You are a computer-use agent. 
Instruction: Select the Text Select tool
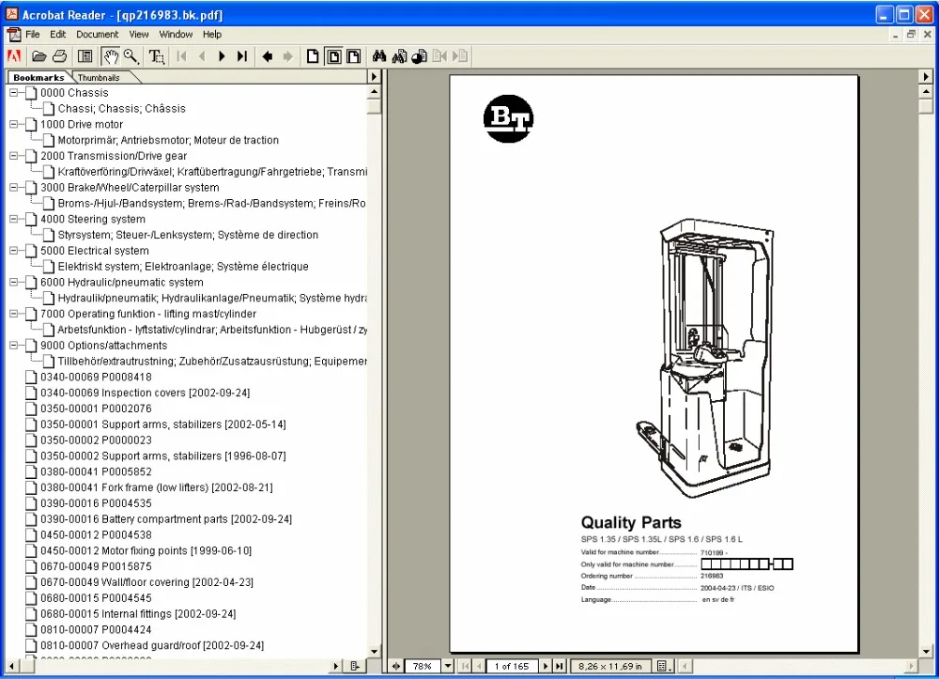click(156, 55)
